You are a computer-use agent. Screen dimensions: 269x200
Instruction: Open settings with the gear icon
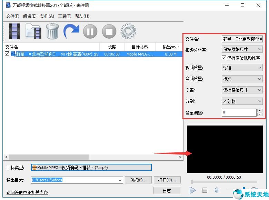(128, 31)
